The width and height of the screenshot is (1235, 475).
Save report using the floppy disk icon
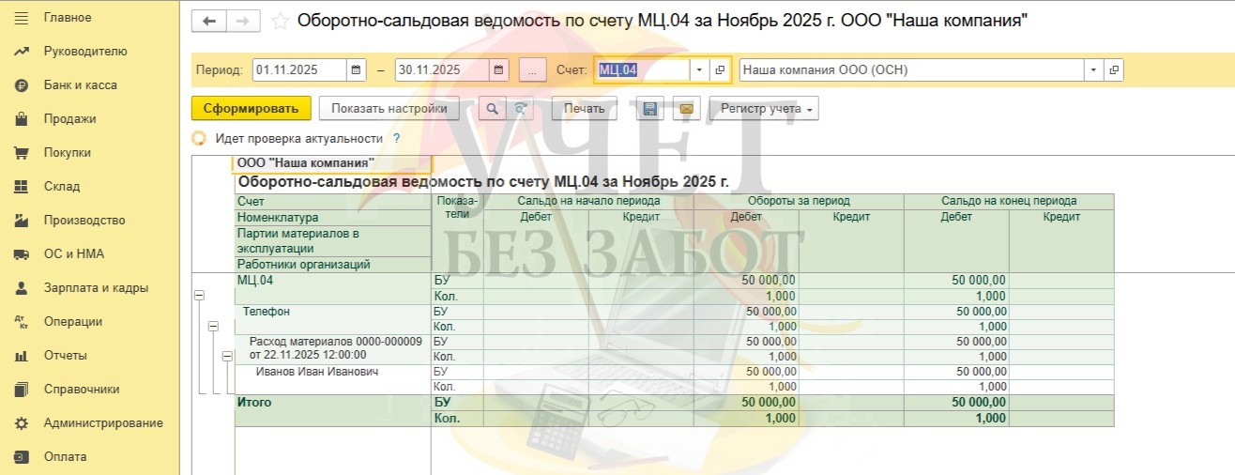pyautogui.click(x=648, y=109)
